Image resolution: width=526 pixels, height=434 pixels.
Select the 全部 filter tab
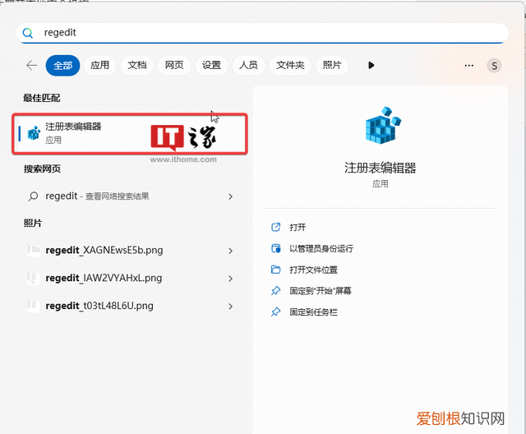point(62,66)
